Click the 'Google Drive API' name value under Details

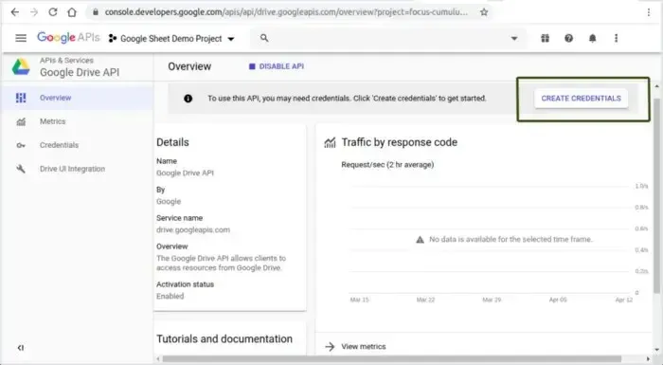186,173
